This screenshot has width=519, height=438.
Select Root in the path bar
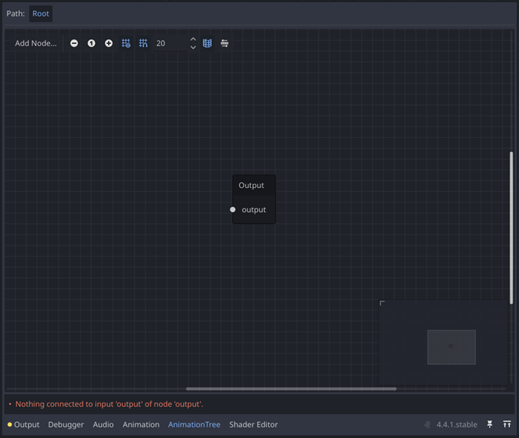[x=41, y=14]
